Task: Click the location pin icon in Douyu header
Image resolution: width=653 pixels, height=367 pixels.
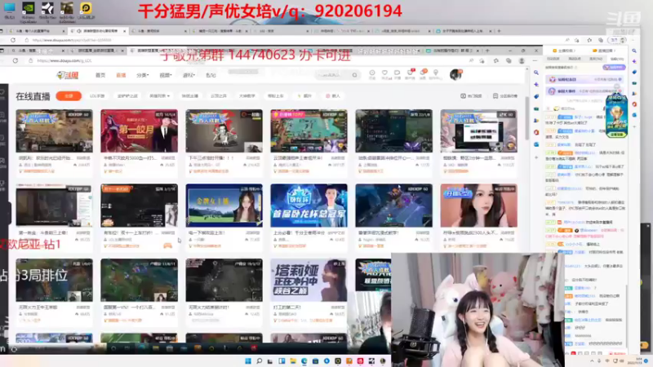Action: point(436,73)
